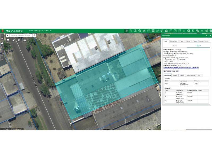Viewport: 212px width, 159px height.
Task: Select the pan hand tool
Action: tap(131, 31)
